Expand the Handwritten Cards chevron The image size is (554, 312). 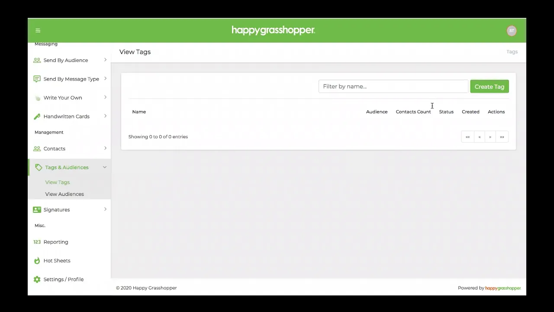click(105, 116)
